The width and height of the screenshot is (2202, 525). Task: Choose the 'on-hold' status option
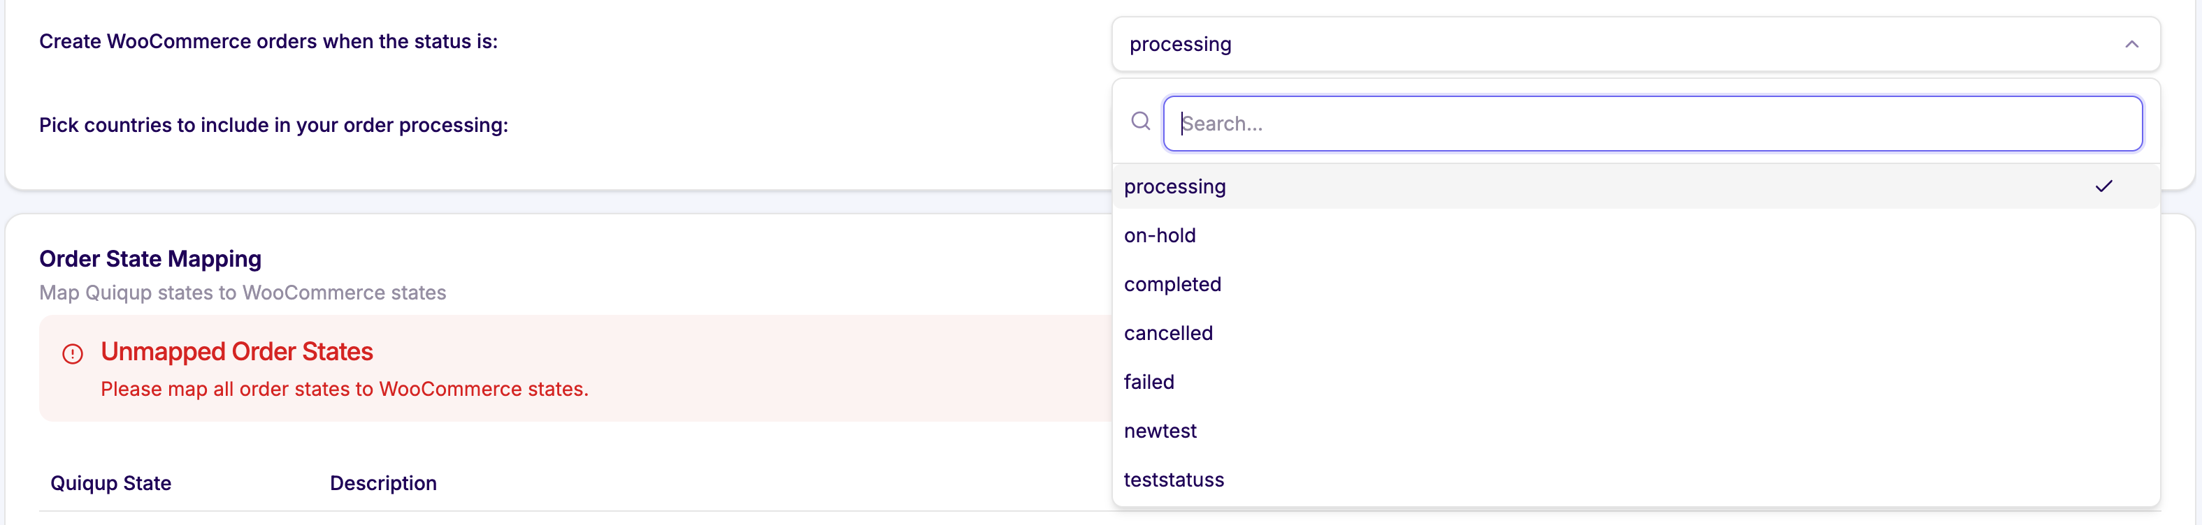[1159, 235]
